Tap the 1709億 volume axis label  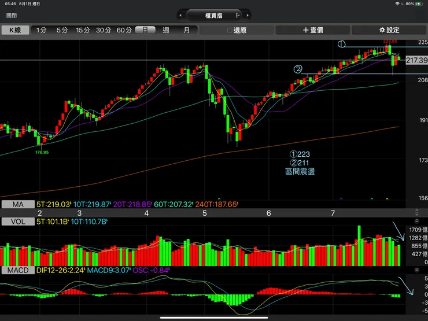tap(418, 230)
